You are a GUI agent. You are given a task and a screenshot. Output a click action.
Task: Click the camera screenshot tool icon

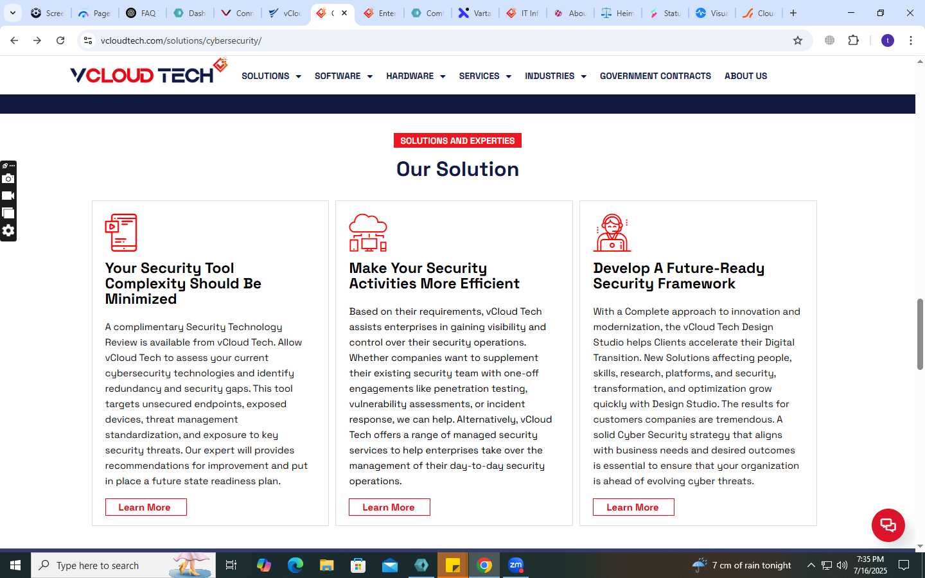[x=8, y=179]
